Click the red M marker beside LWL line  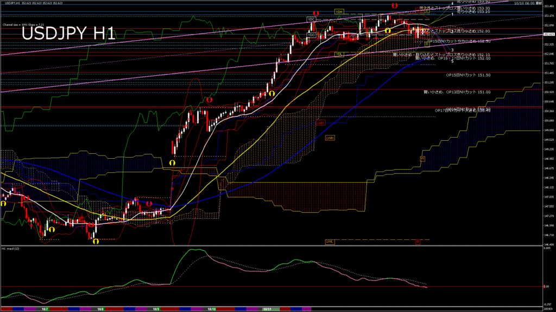pos(418,241)
